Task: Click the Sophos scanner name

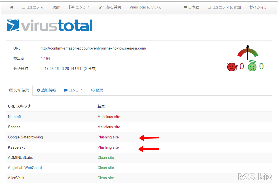Action: 14,127
